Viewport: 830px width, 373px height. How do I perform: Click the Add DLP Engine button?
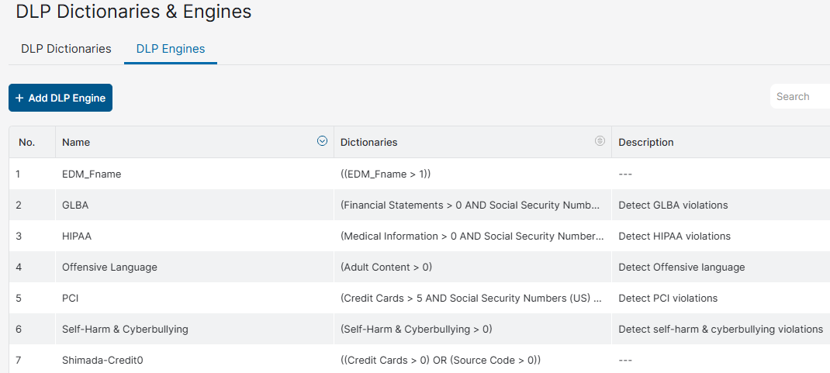61,98
